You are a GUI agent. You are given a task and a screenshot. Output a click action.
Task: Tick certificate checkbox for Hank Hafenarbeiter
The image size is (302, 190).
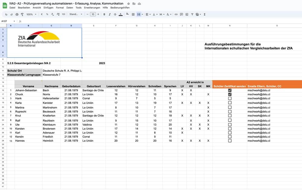[230, 98]
